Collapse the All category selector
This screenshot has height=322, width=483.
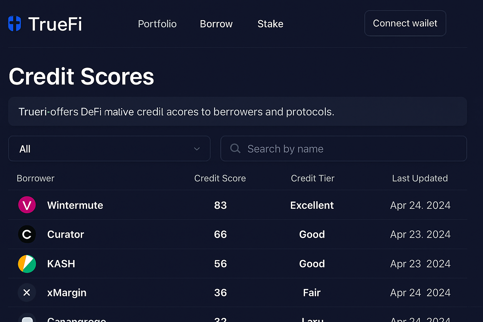pyautogui.click(x=109, y=148)
